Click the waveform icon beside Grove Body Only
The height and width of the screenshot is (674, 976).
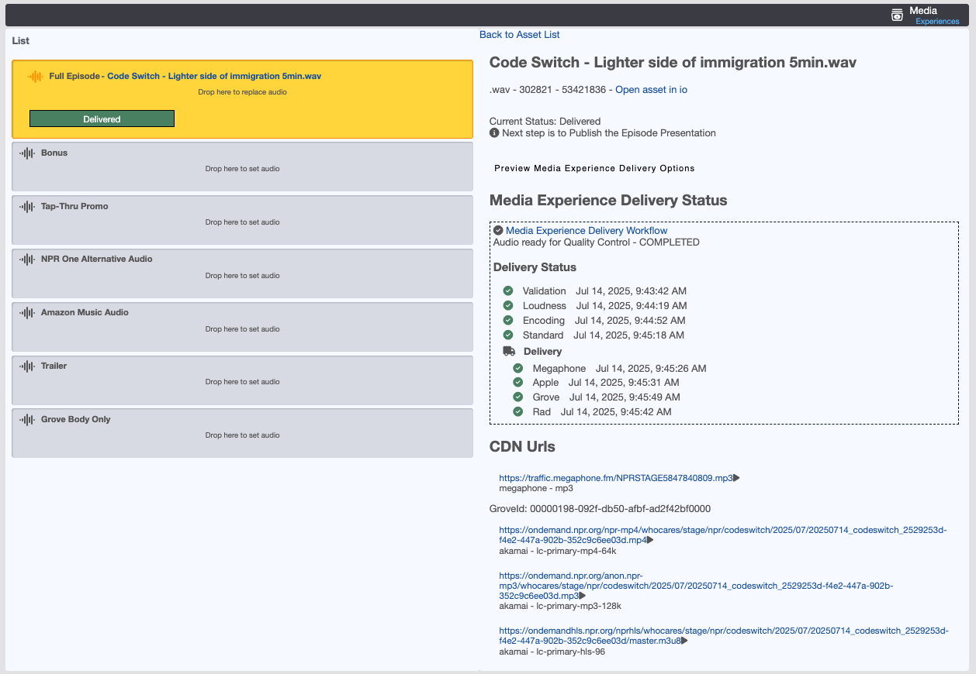27,420
